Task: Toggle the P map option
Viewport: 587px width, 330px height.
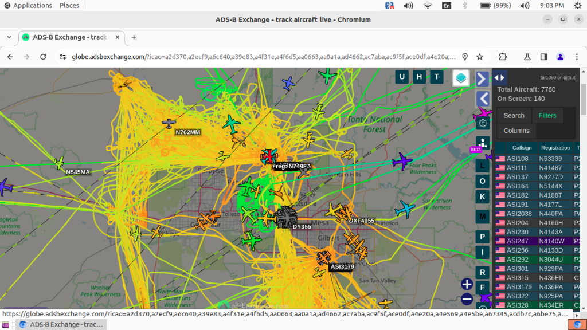Action: 482,237
